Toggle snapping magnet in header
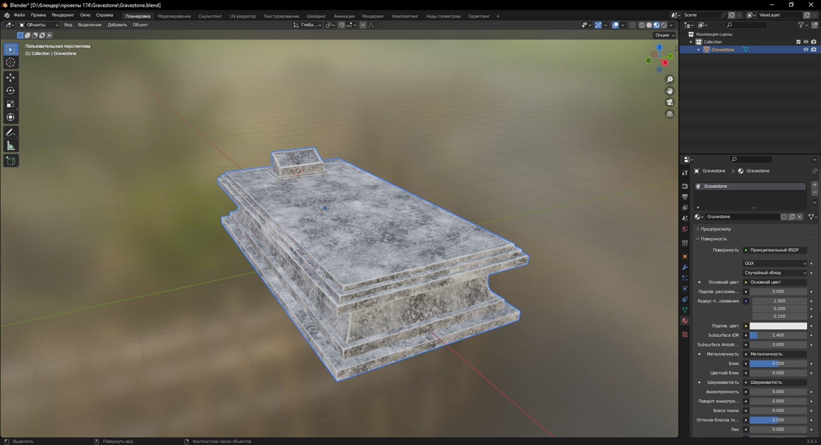This screenshot has width=821, height=445. 341,25
